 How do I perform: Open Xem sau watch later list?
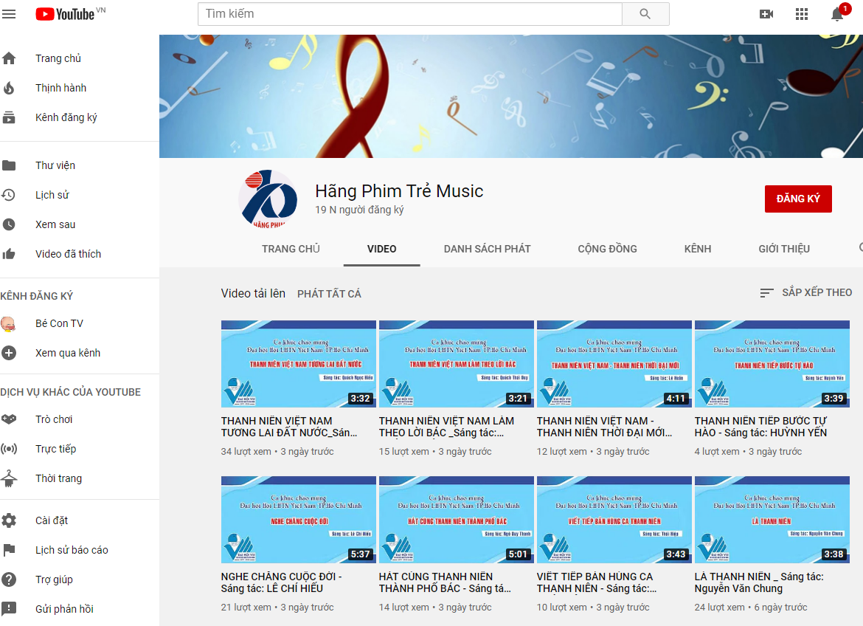coord(55,224)
